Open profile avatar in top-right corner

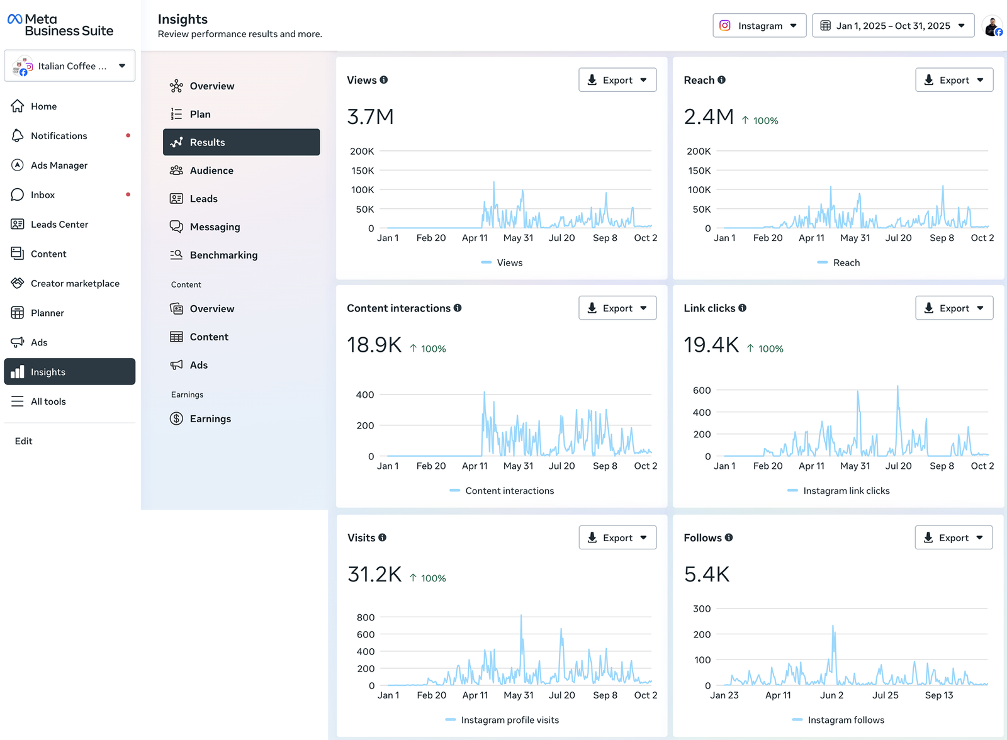(x=993, y=26)
